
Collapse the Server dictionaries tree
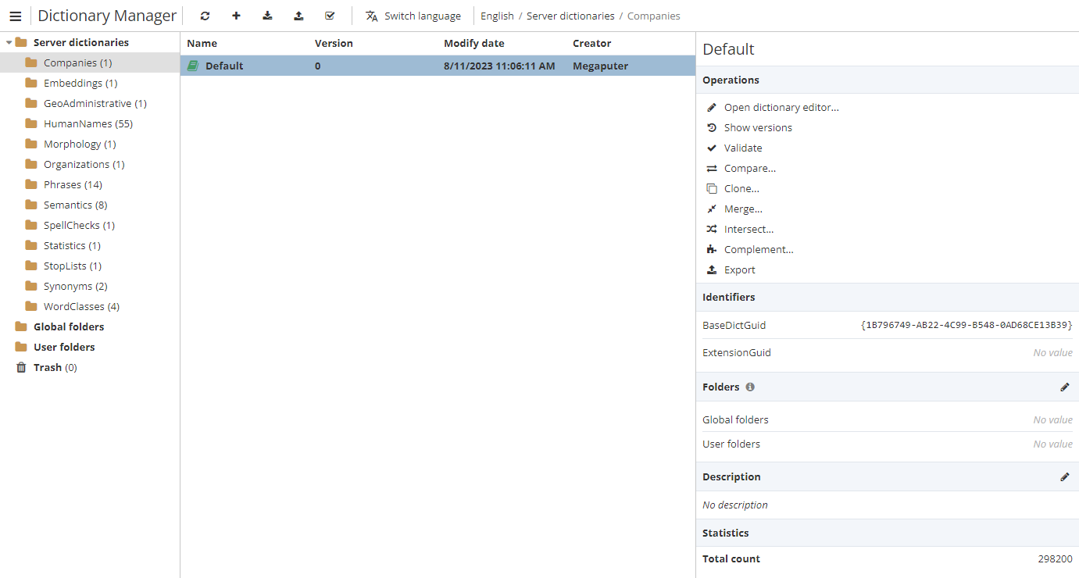(8, 41)
